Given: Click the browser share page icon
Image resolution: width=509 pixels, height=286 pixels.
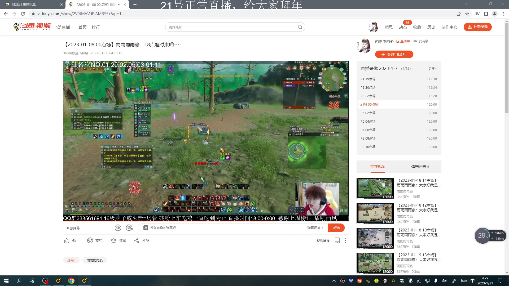Looking at the screenshot, I should click(459, 14).
